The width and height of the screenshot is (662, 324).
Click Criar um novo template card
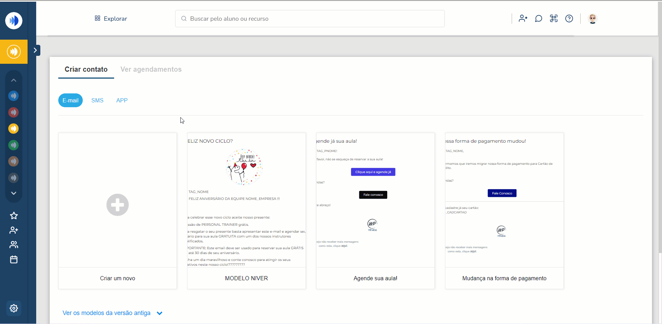point(118,211)
